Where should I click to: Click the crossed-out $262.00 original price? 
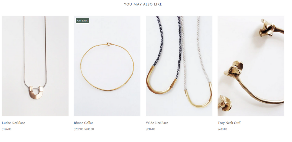pos(79,129)
